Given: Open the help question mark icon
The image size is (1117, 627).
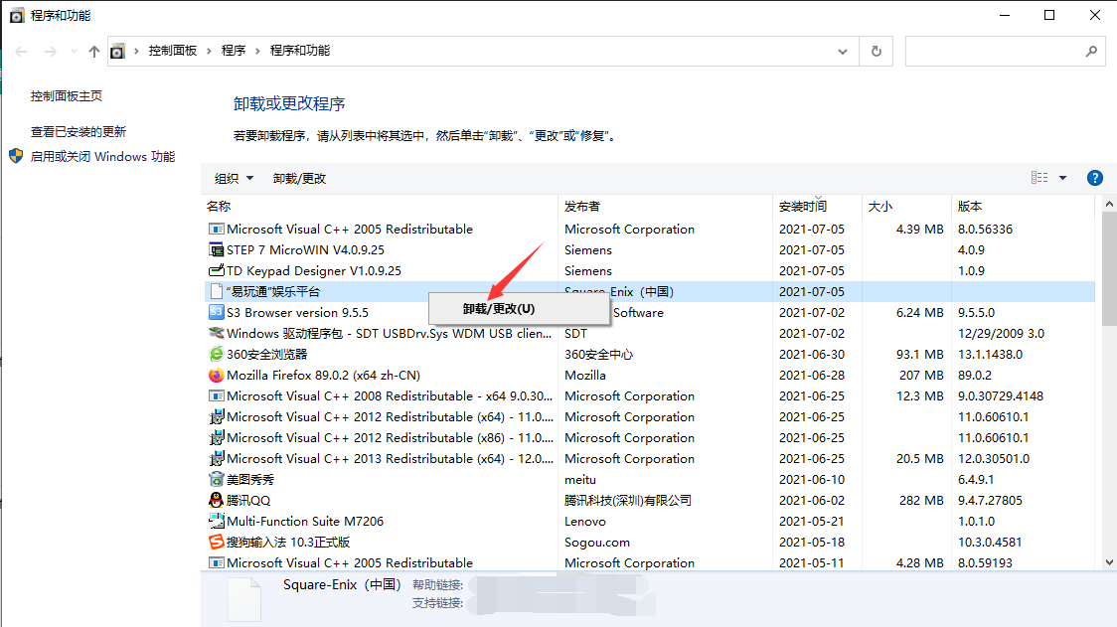Looking at the screenshot, I should click(x=1095, y=178).
